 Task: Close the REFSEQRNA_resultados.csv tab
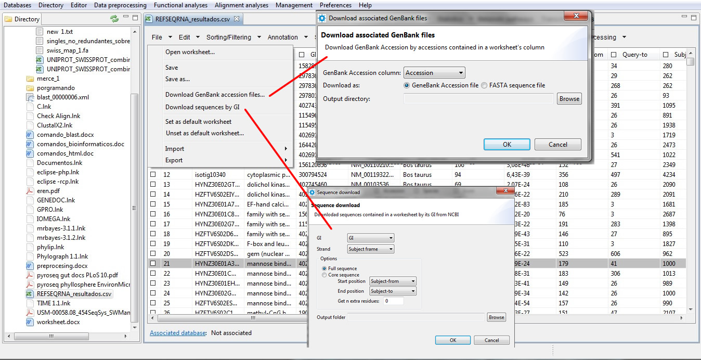point(237,19)
